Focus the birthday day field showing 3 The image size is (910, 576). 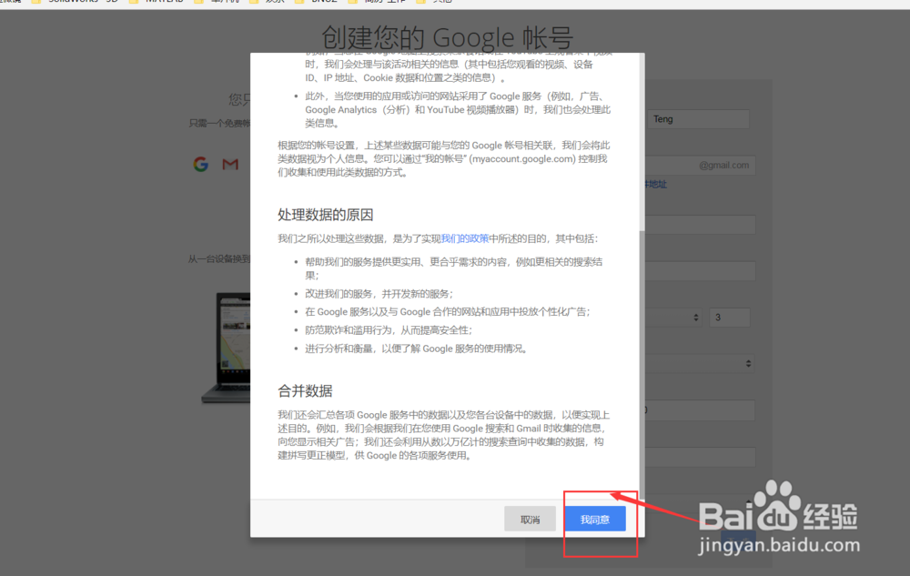730,318
